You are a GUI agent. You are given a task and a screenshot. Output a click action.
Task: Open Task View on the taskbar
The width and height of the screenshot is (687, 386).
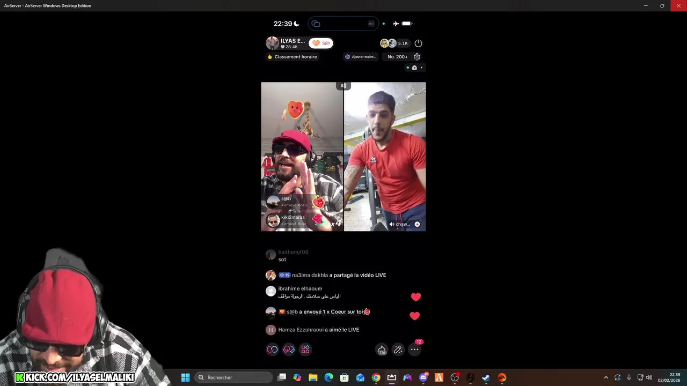pyautogui.click(x=282, y=377)
